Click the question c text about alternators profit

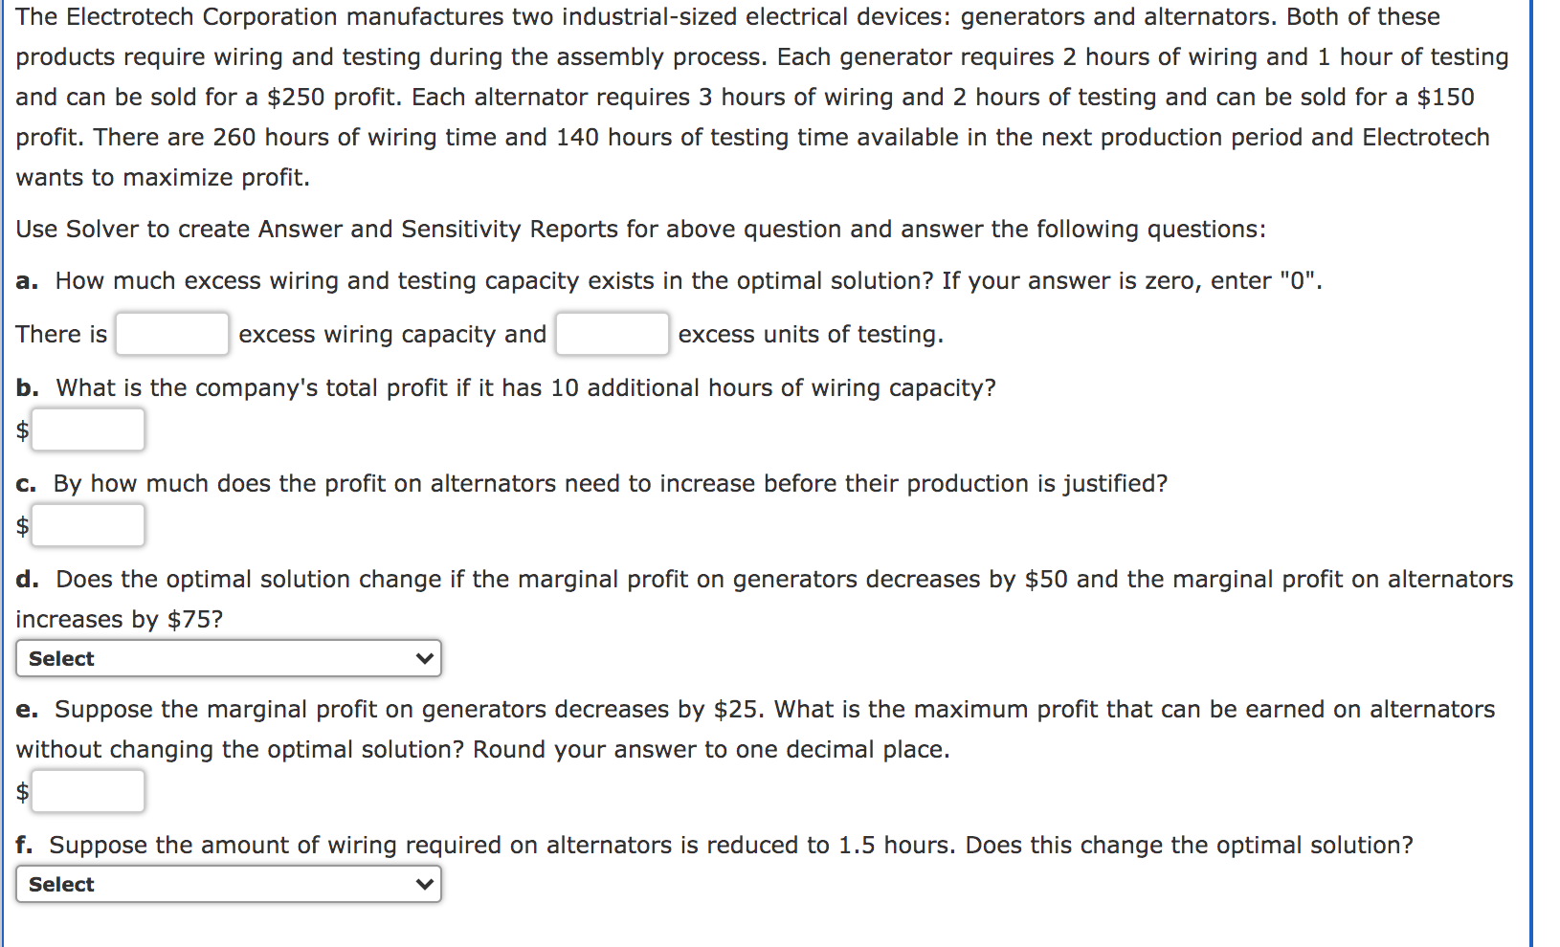click(591, 483)
